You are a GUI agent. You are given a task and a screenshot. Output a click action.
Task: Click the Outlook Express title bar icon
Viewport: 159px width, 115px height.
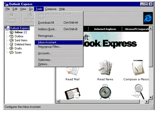7,4
